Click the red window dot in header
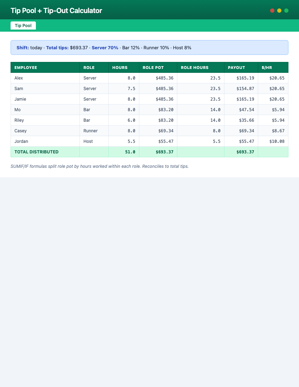This screenshot has height=387, width=299. (272, 10)
